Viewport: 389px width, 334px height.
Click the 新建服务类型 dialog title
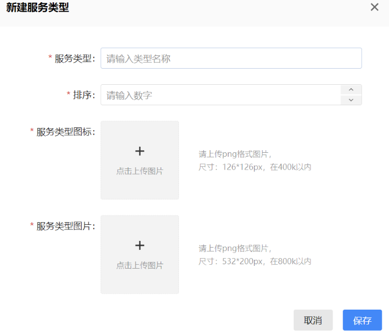tap(38, 8)
